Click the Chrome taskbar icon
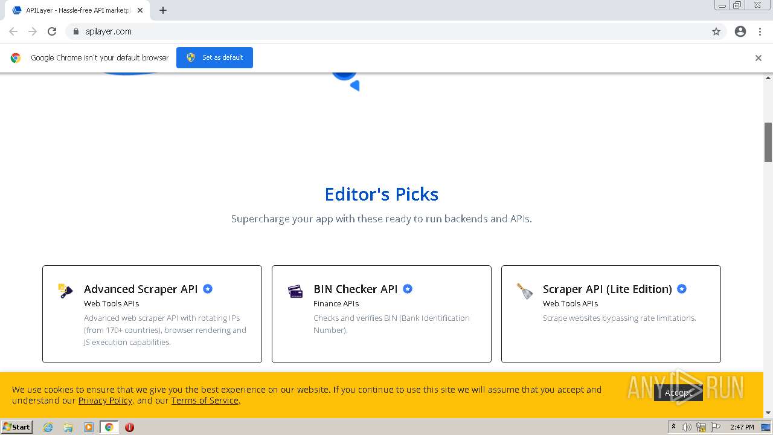The image size is (773, 435). click(109, 427)
